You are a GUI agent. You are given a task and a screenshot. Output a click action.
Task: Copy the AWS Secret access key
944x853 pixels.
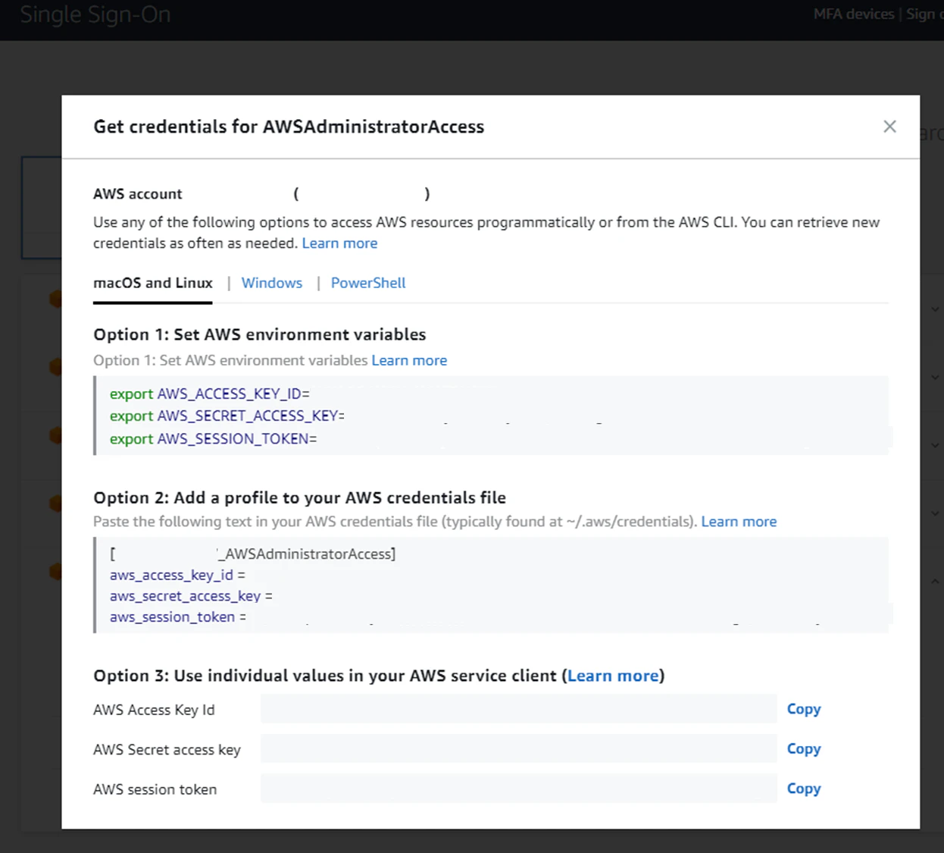[804, 748]
